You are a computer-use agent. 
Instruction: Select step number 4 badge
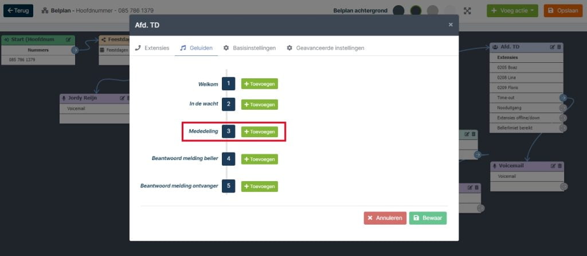[228, 159]
